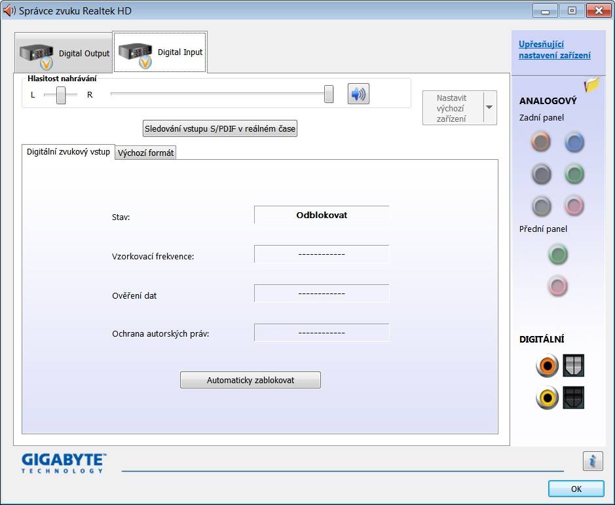Click the yellow coaxial digital jack

point(548,398)
